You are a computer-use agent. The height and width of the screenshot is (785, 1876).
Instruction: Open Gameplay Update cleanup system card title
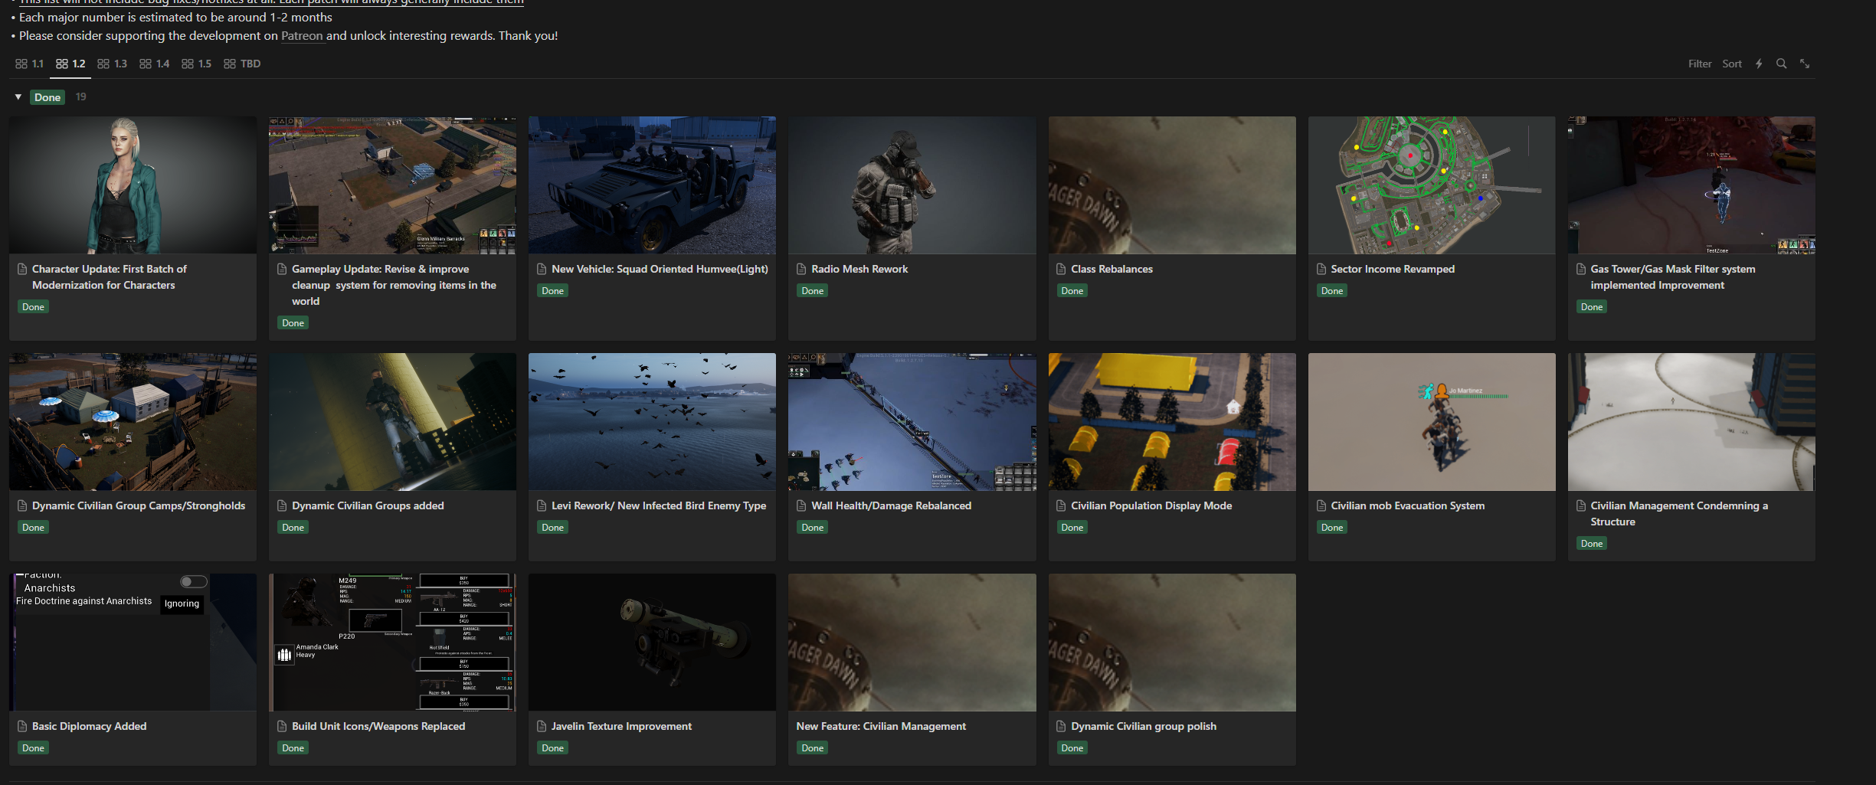394,285
